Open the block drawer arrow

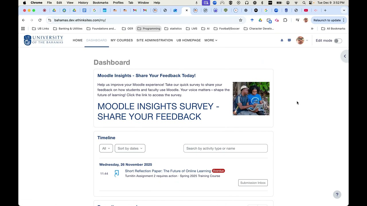point(345,56)
